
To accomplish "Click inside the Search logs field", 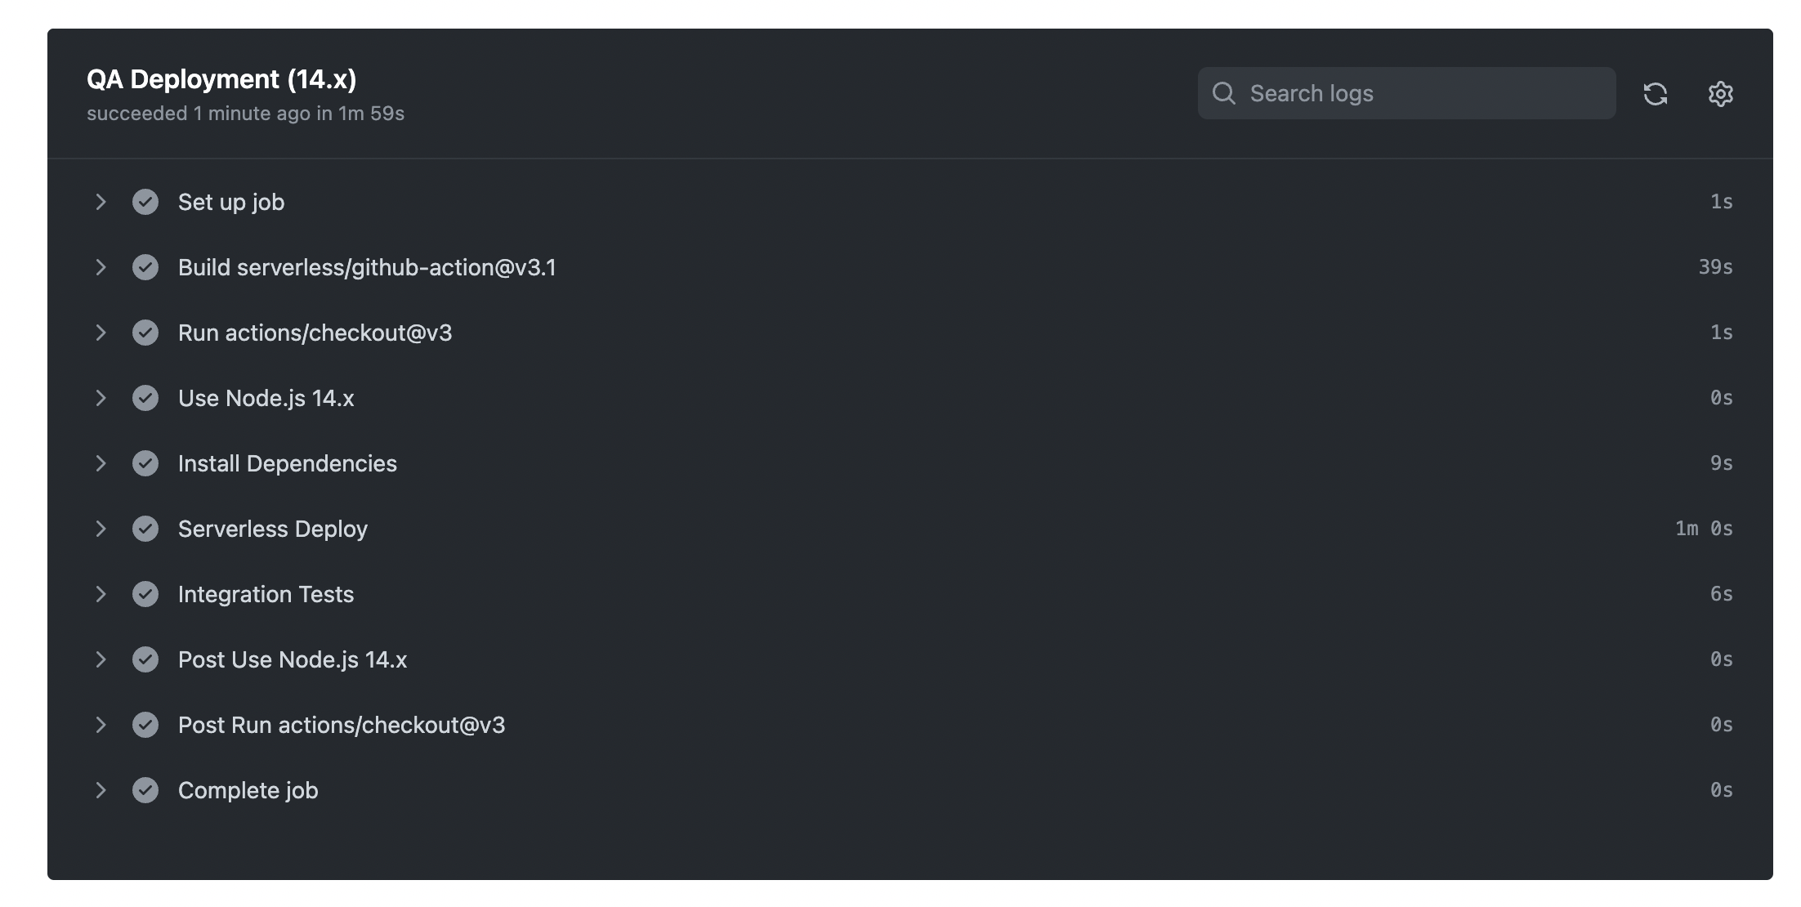I will click(x=1389, y=93).
